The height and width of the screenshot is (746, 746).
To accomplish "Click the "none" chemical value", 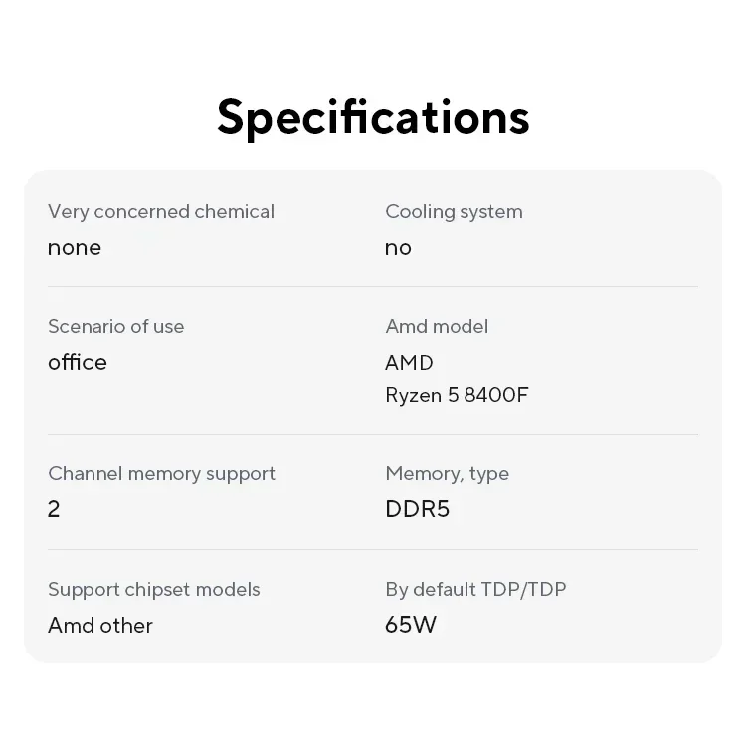I will pyautogui.click(x=75, y=247).
